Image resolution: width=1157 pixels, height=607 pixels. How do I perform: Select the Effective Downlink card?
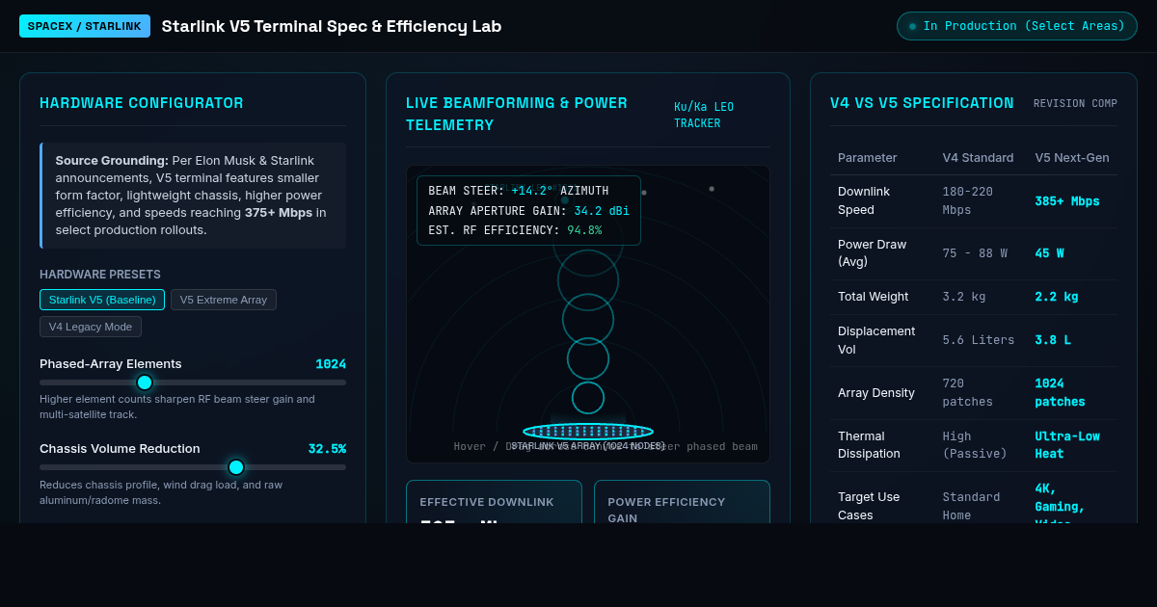tap(494, 502)
